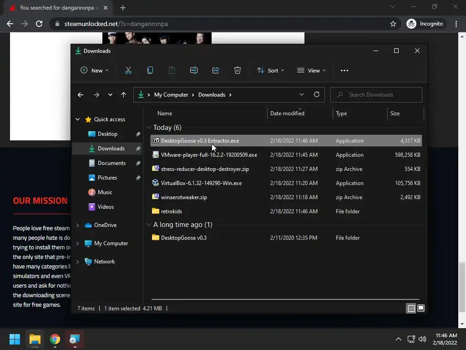Click the Rename icon in toolbar

coord(194,71)
